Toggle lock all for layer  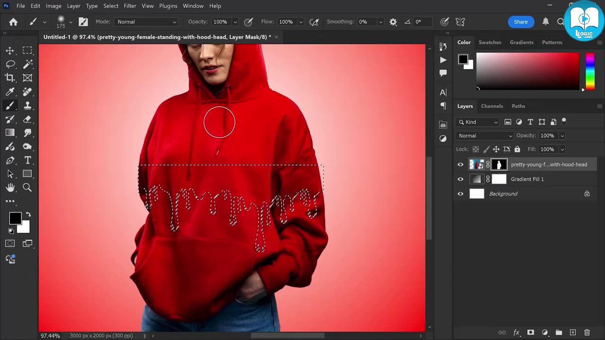click(x=517, y=149)
